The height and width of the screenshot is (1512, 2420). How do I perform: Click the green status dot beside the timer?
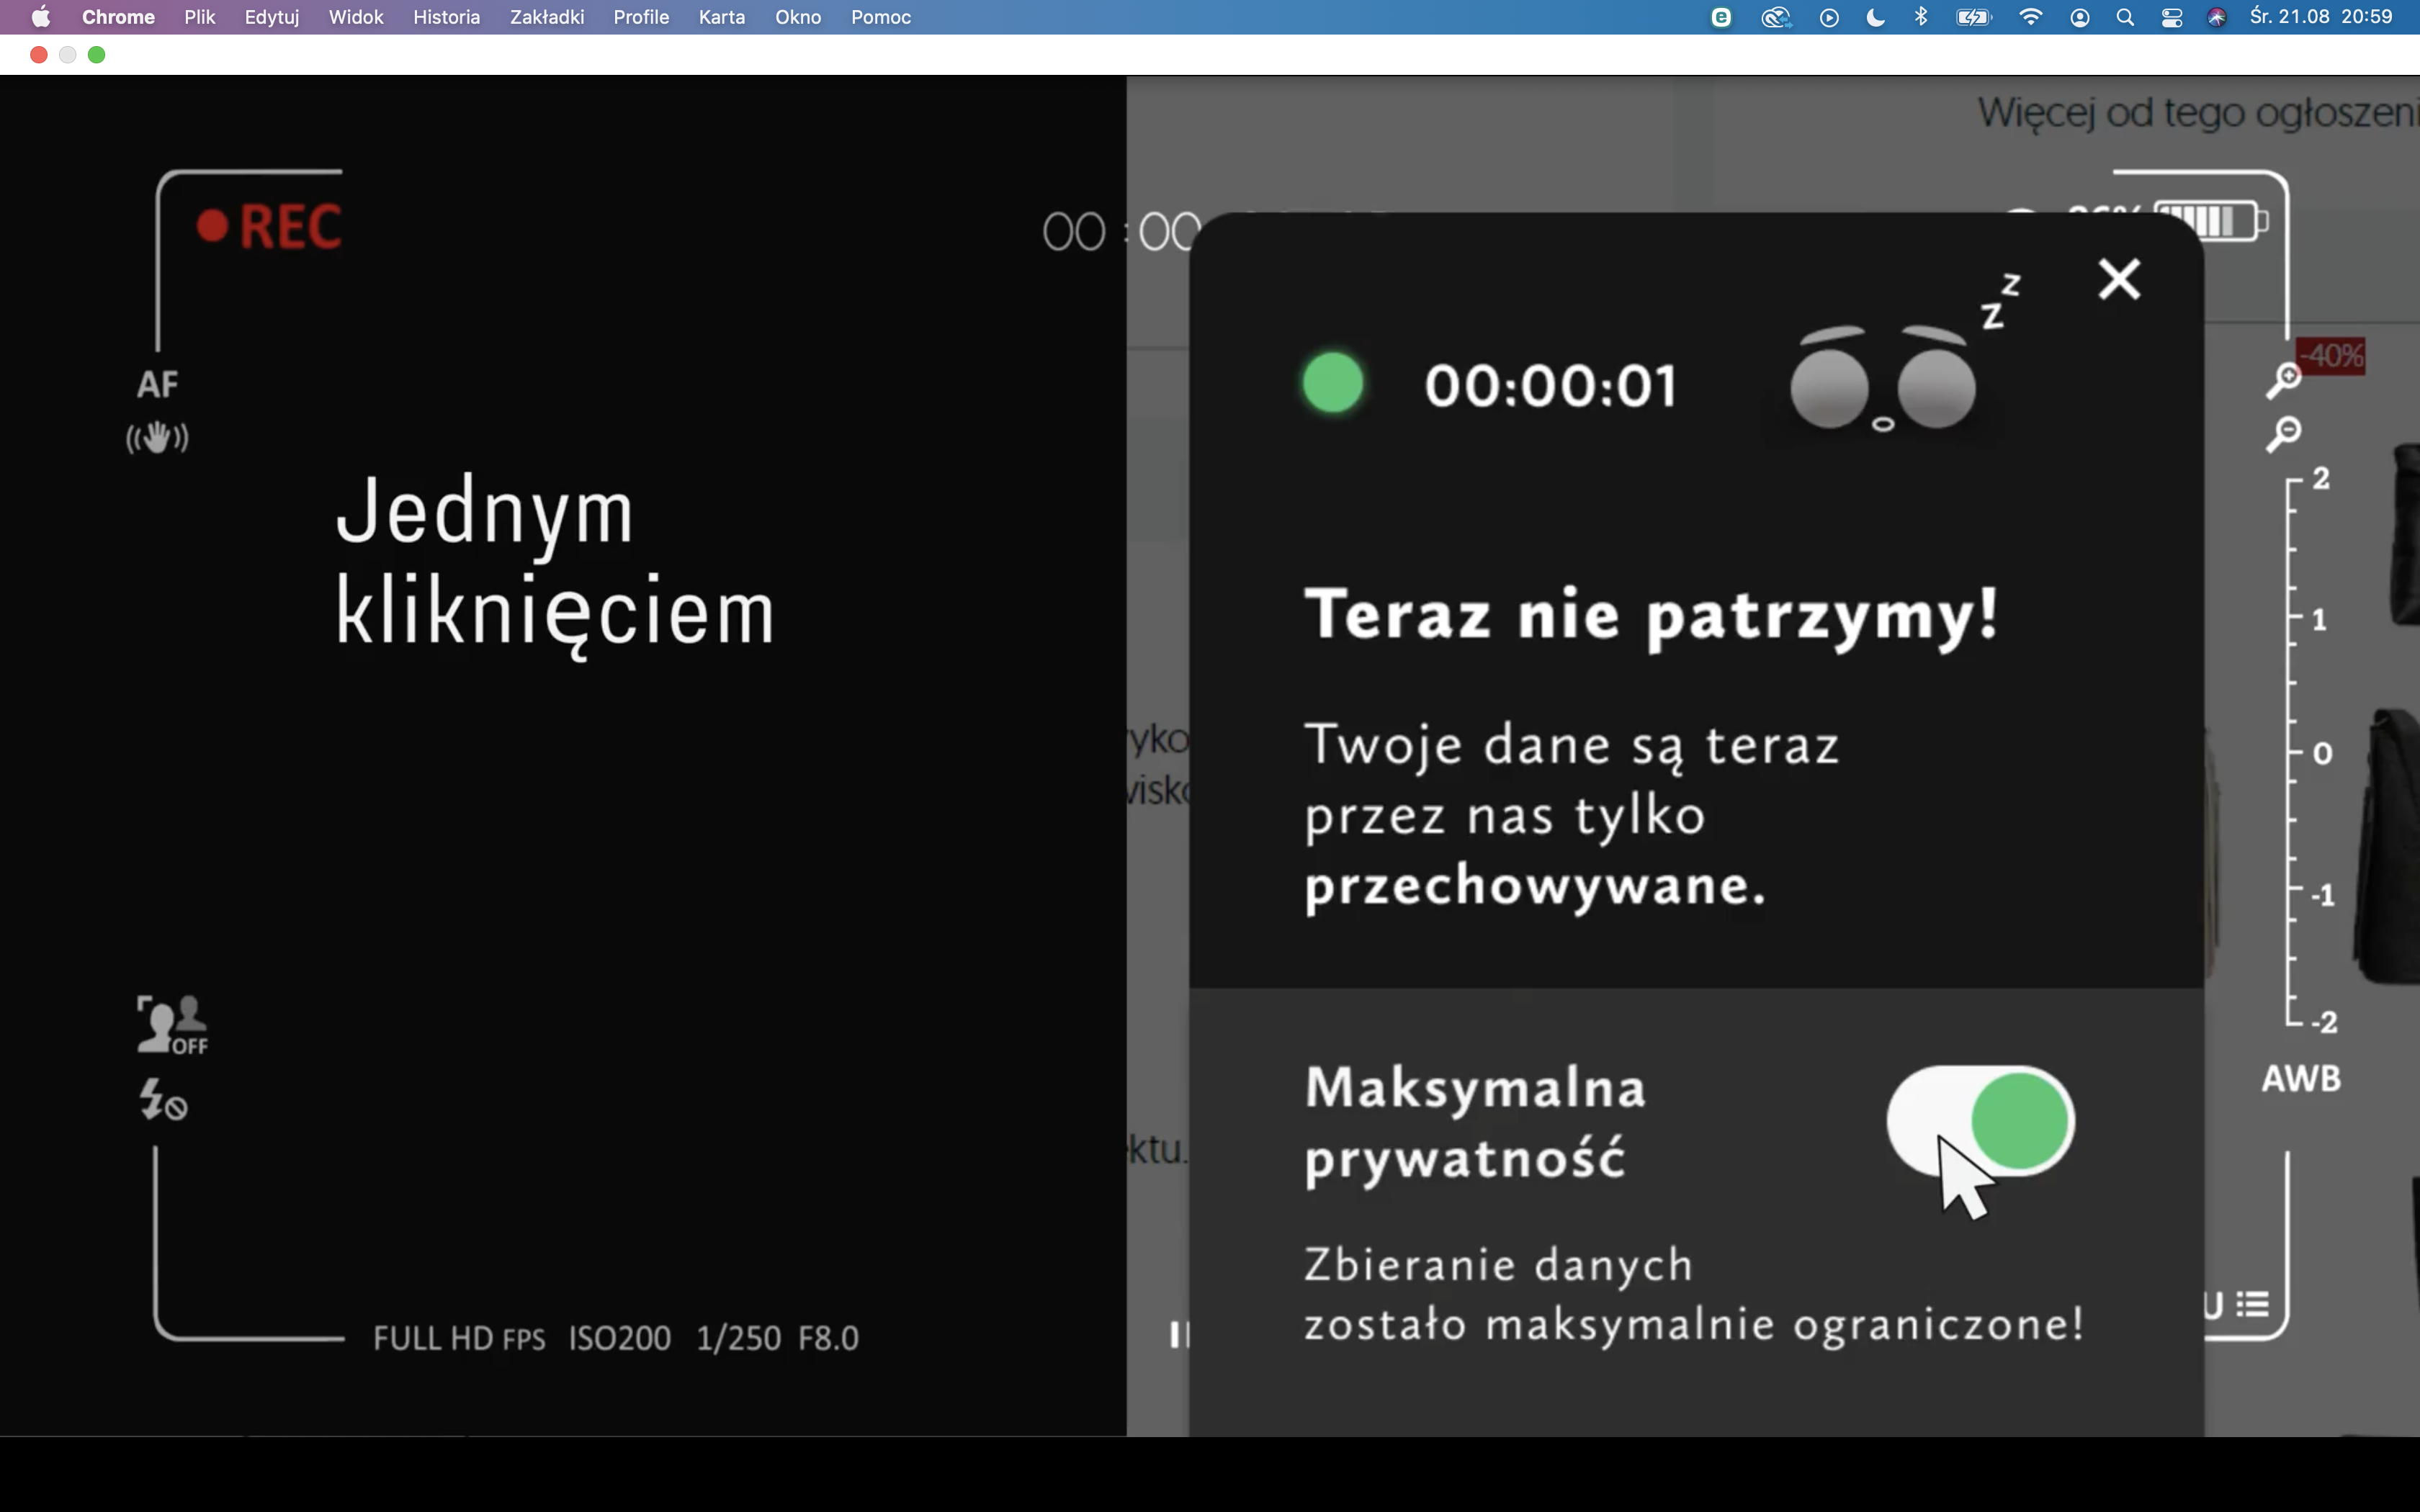pyautogui.click(x=1333, y=382)
